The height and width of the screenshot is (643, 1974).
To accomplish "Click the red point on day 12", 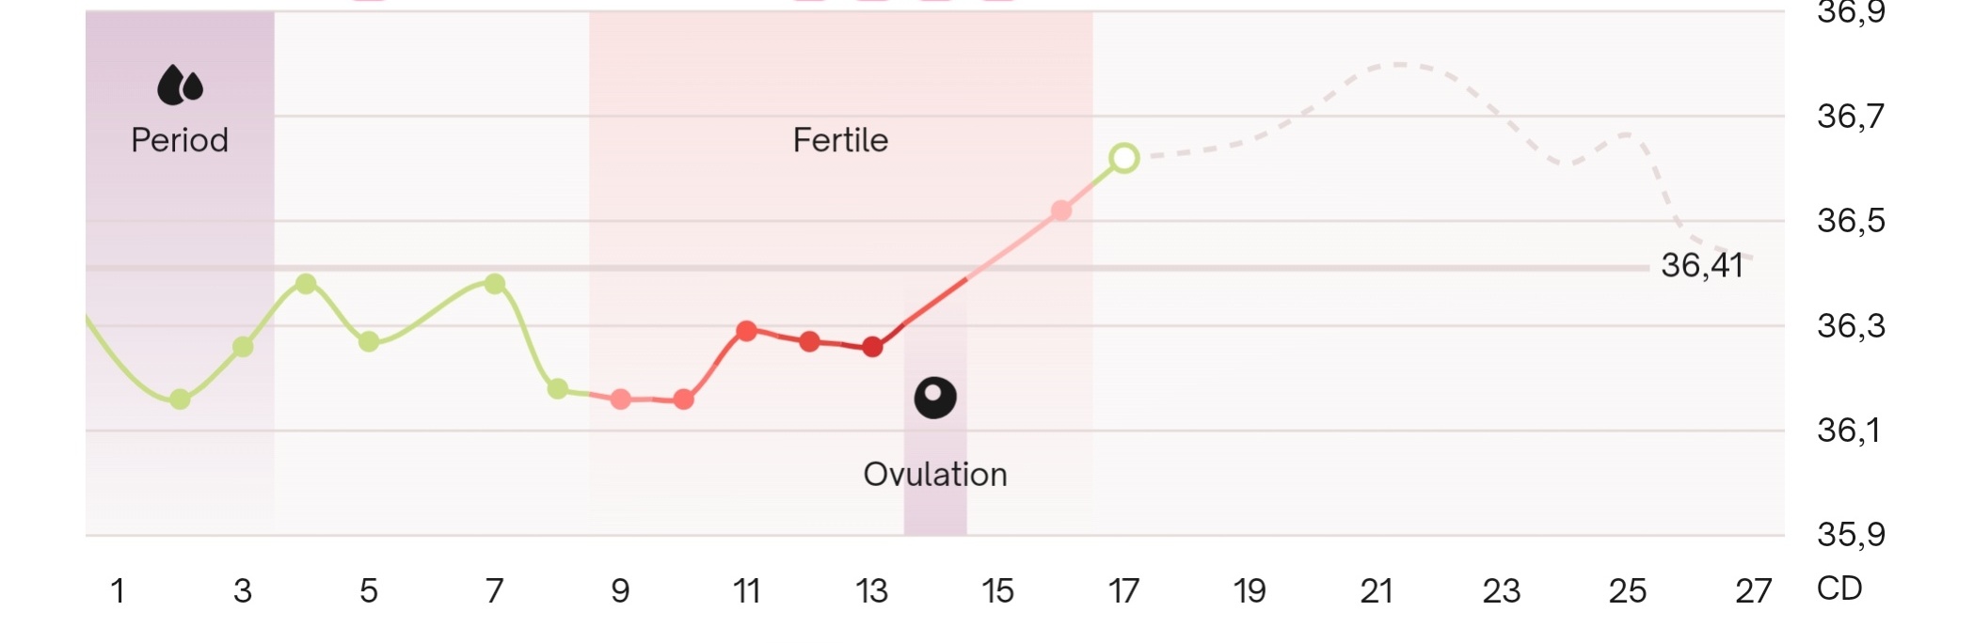I will pos(809,341).
